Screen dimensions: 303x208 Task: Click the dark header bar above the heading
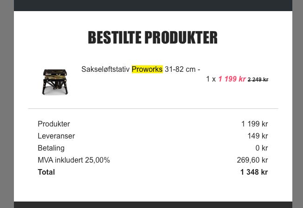pos(153,5)
